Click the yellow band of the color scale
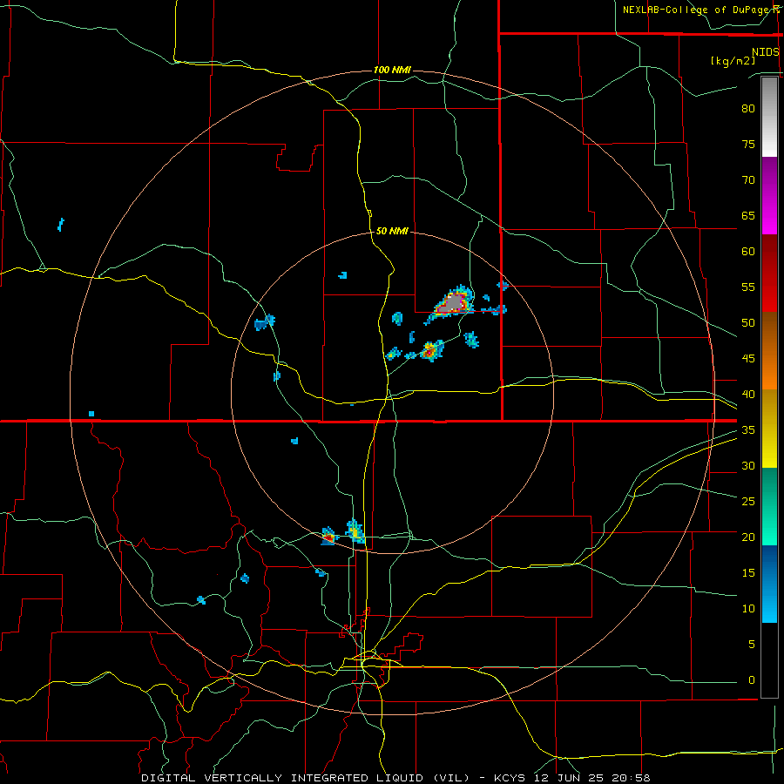Image resolution: width=784 pixels, height=784 pixels. pos(769,429)
